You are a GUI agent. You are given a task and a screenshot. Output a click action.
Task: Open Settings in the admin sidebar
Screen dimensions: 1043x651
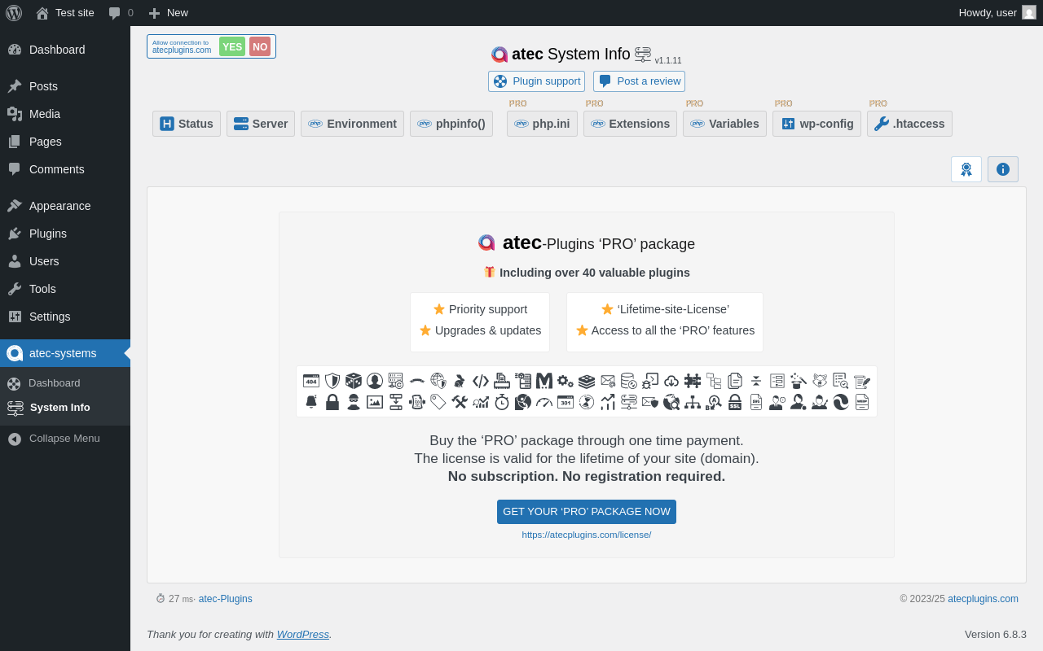(65, 317)
